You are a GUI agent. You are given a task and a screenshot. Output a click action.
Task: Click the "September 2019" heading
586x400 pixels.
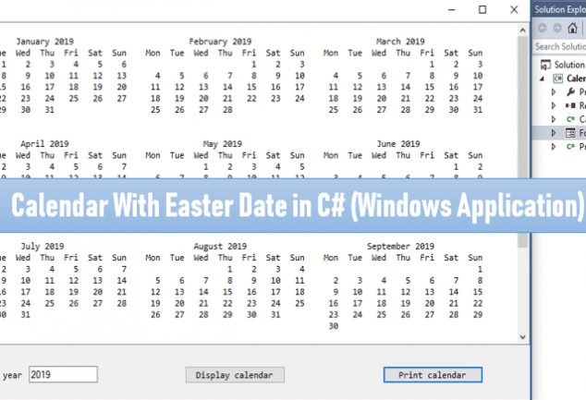point(400,246)
